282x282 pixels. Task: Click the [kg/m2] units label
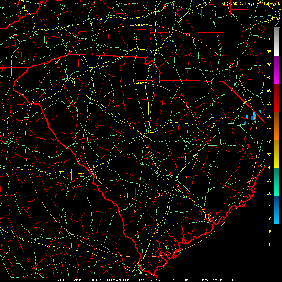click(x=264, y=22)
